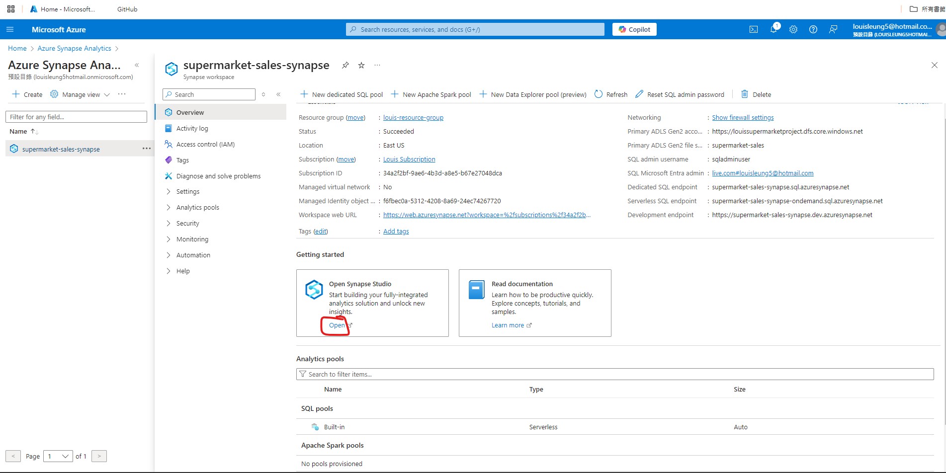This screenshot has width=946, height=473.
Task: Launch Copilot from the top bar
Action: coord(634,29)
